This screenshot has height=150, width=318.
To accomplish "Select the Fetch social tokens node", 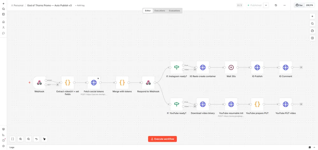I will 94,83.
